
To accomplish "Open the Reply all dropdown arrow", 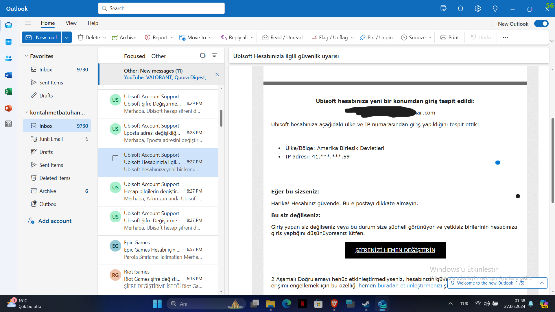I will coord(252,38).
